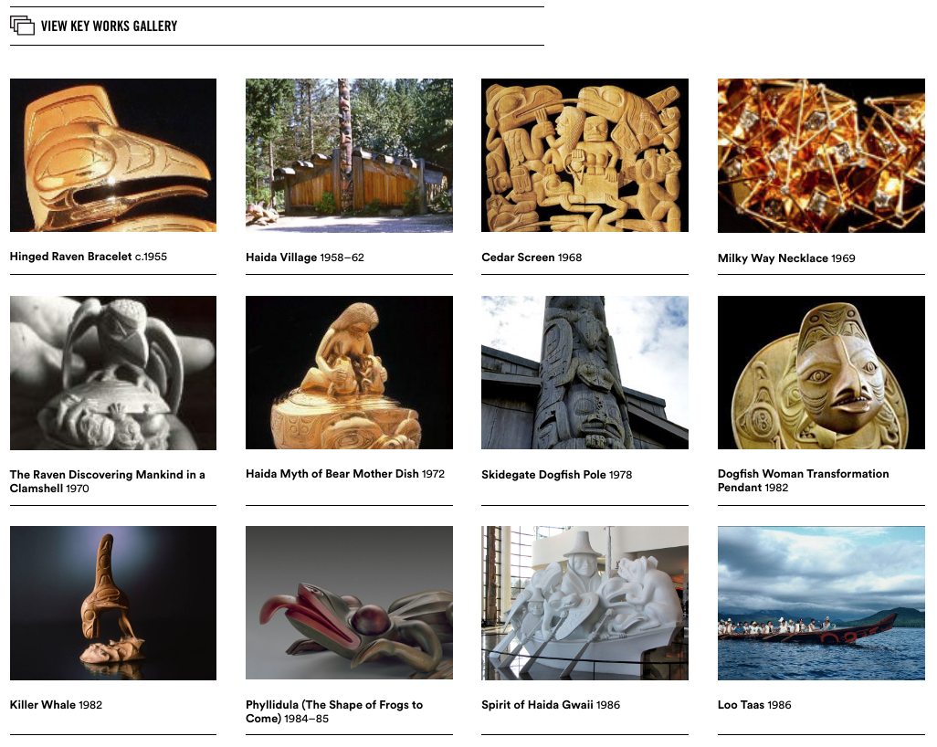Click the Loo Taas 1986 title link
The width and height of the screenshot is (937, 747).
754,705
